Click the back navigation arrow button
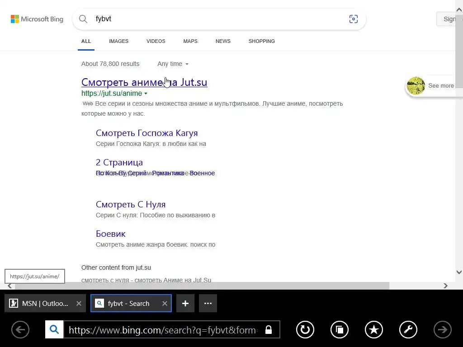 [20, 329]
